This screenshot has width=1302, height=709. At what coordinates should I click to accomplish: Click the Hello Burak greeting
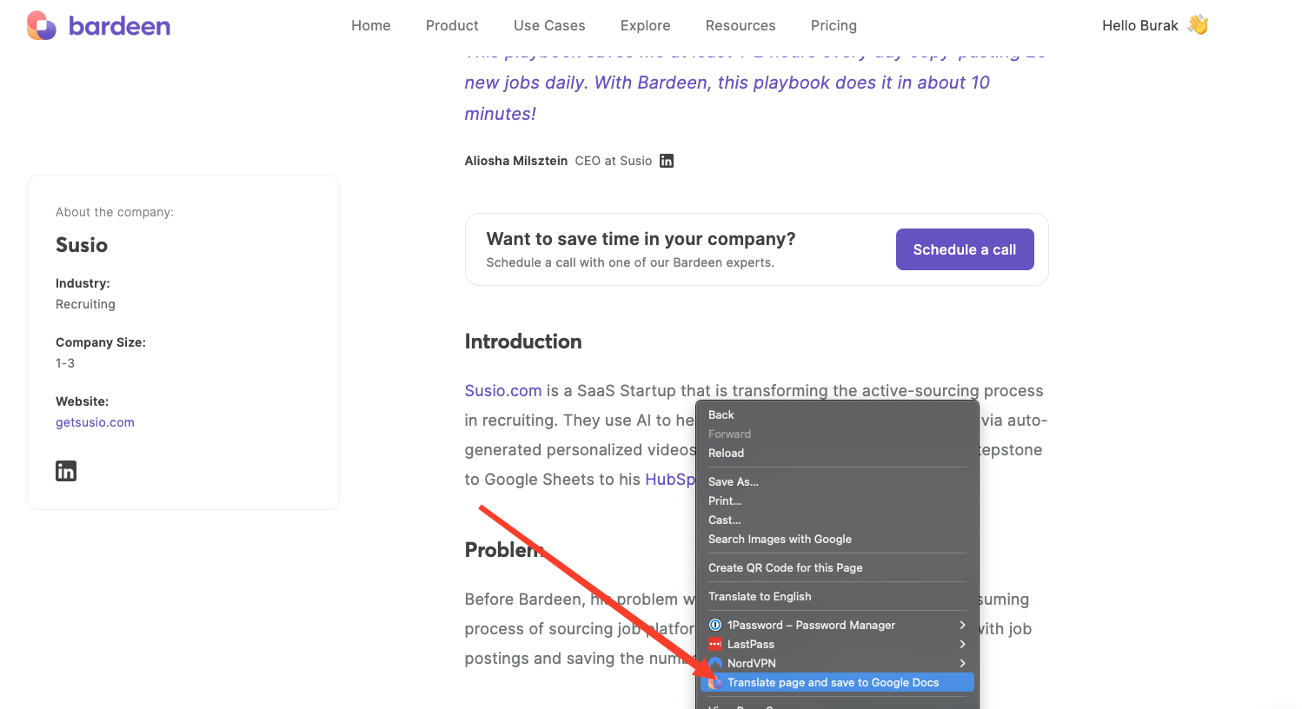click(x=1140, y=25)
